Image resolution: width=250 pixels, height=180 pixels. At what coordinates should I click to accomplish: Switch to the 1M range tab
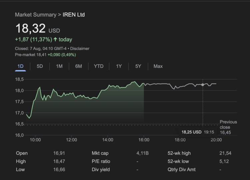coord(59,66)
